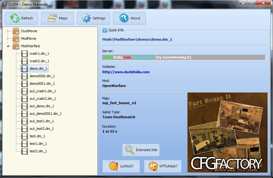The image size is (273, 178).
Task: Click the film icon for out_test2.dm_1
Action: (x=24, y=128)
